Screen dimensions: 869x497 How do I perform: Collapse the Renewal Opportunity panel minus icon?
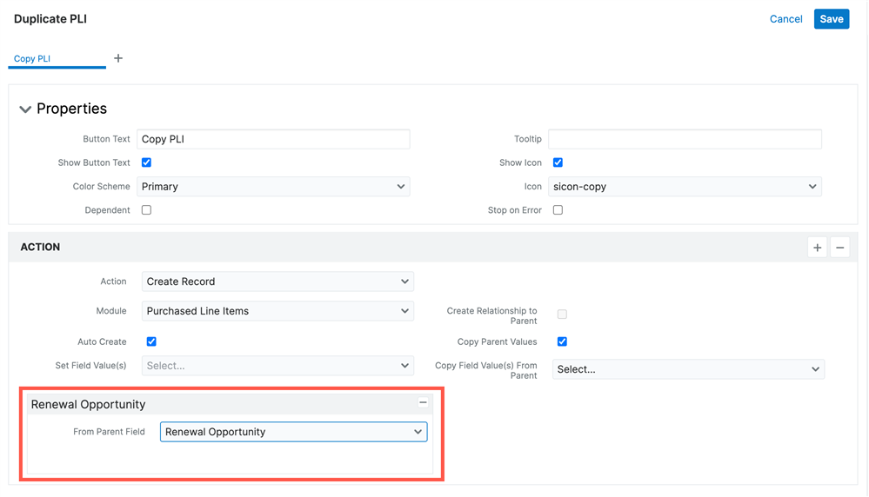click(423, 403)
